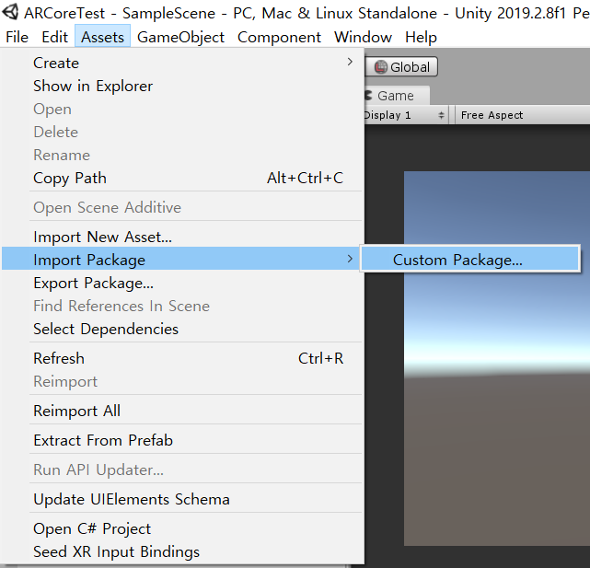Select the highlighted Import Package entry

point(182,259)
